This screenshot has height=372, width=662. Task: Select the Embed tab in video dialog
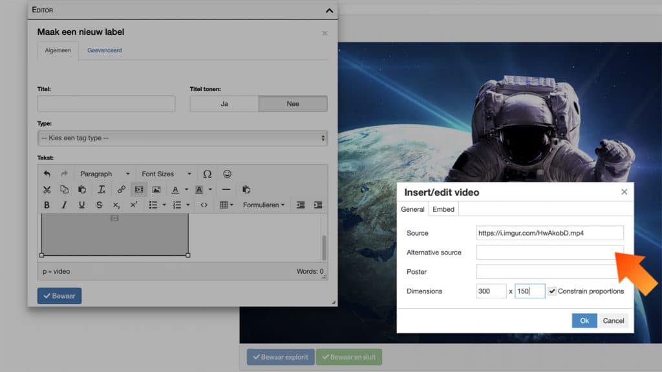click(x=443, y=209)
